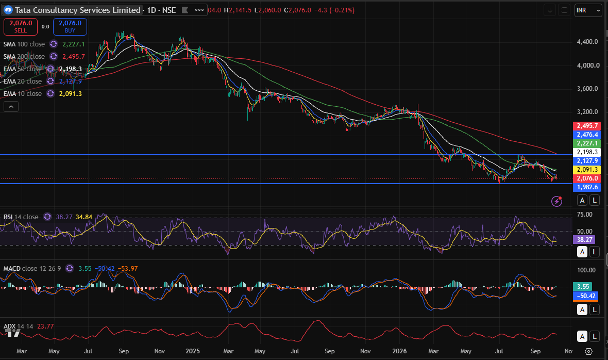Click the green 2,227.1 price axis label
608x360 pixels.
(x=587, y=143)
